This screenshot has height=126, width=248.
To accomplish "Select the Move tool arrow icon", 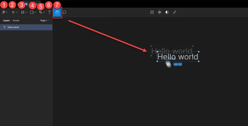I will [13, 12].
